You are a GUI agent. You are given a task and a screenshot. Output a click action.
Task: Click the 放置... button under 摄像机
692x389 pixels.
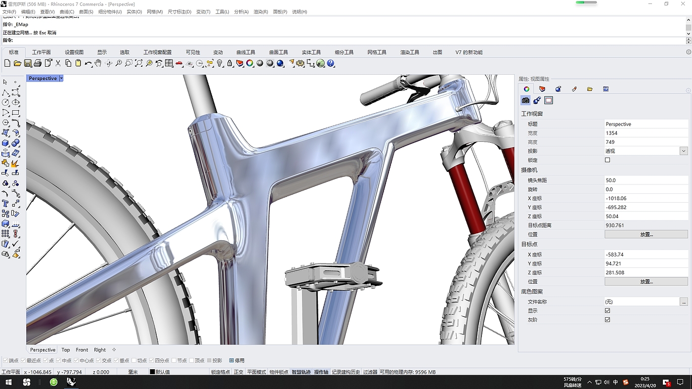point(646,235)
